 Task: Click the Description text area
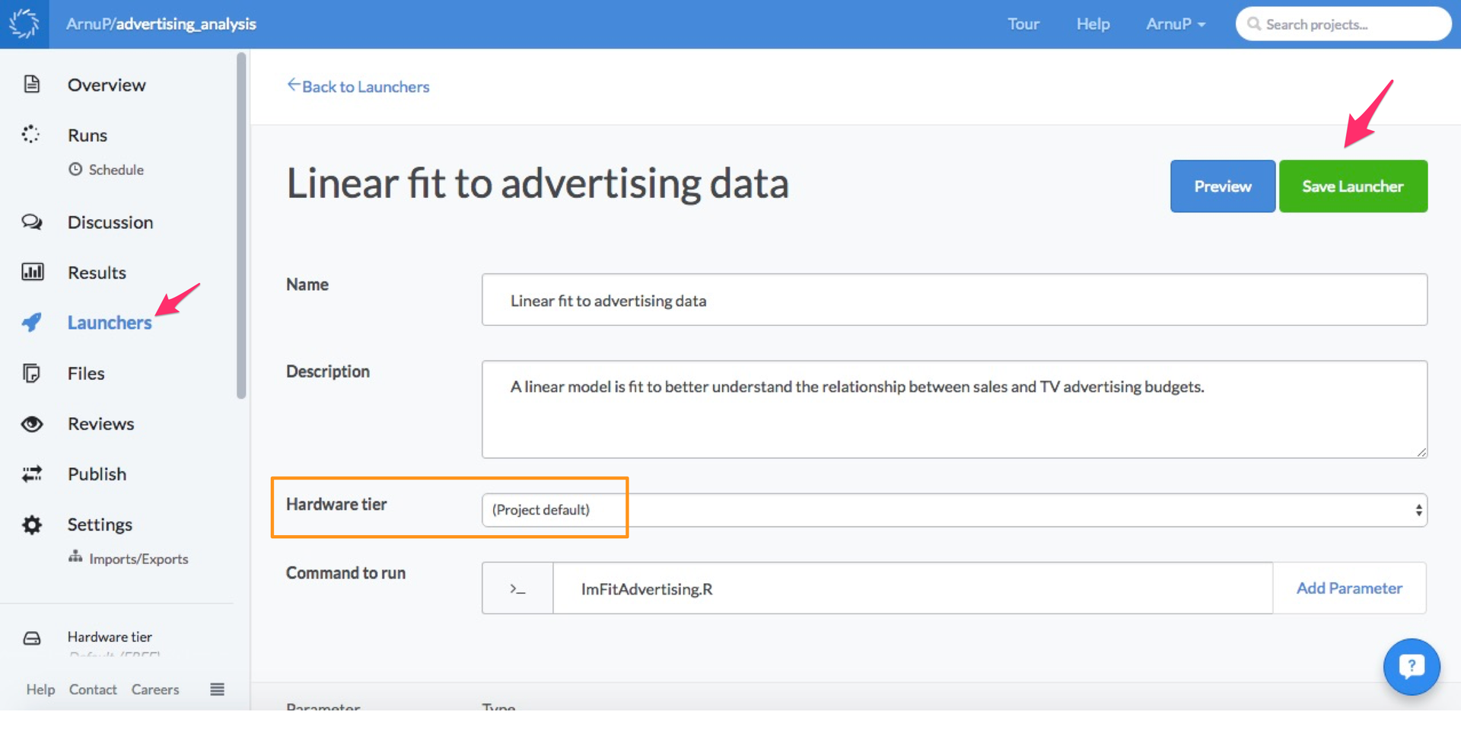click(954, 410)
